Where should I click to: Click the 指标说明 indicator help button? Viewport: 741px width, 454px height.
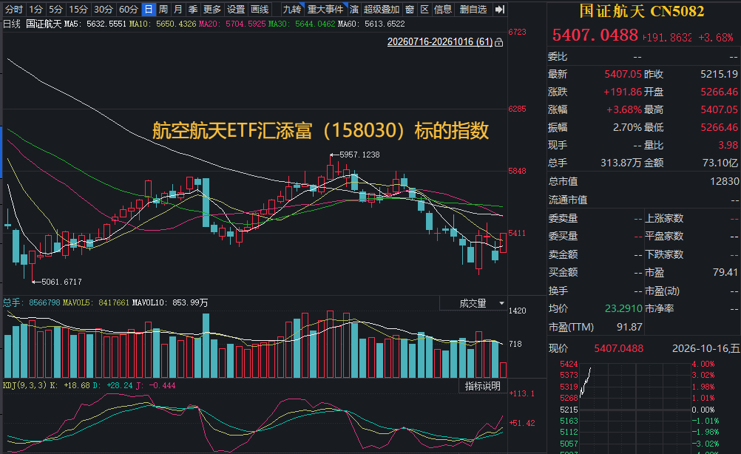coord(482,386)
